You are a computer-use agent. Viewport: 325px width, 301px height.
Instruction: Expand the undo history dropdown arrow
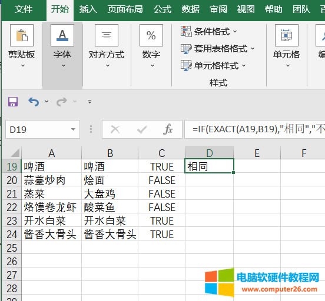click(x=47, y=102)
